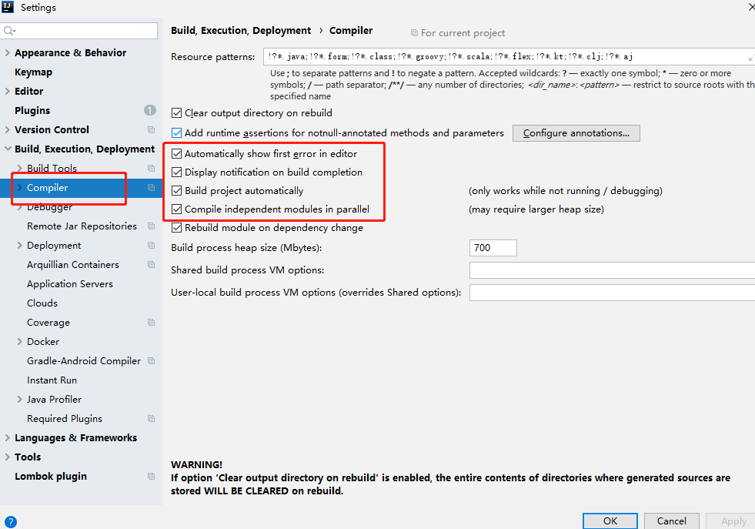Click project-level icon beside Required Plugins

click(151, 419)
